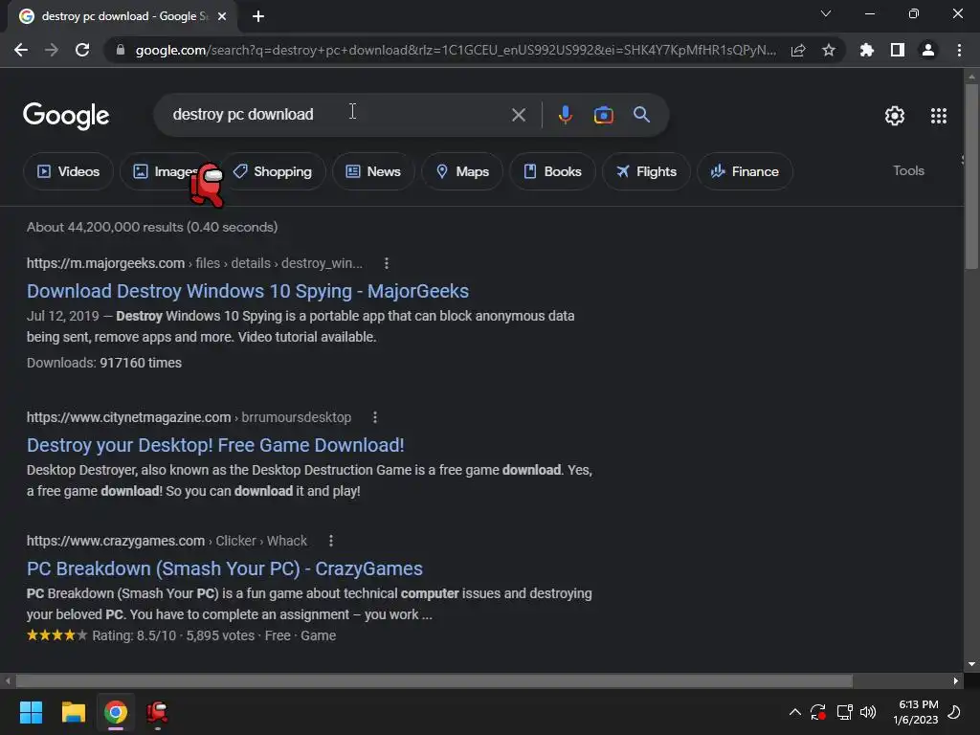Bookmark this page with the star

pos(829,50)
